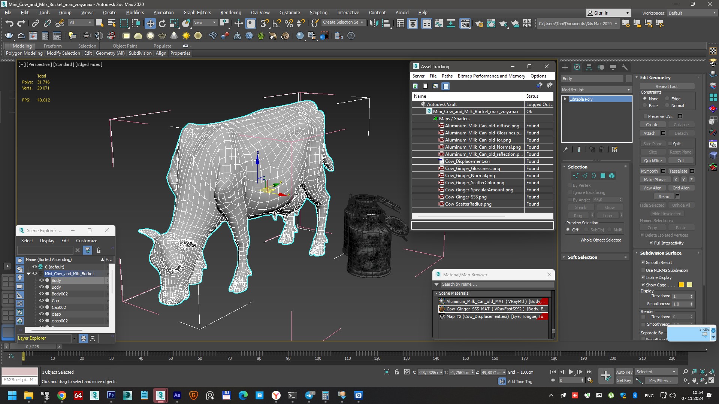
Task: Enable Use NURMS Subdivision checkbox
Action: tap(643, 270)
